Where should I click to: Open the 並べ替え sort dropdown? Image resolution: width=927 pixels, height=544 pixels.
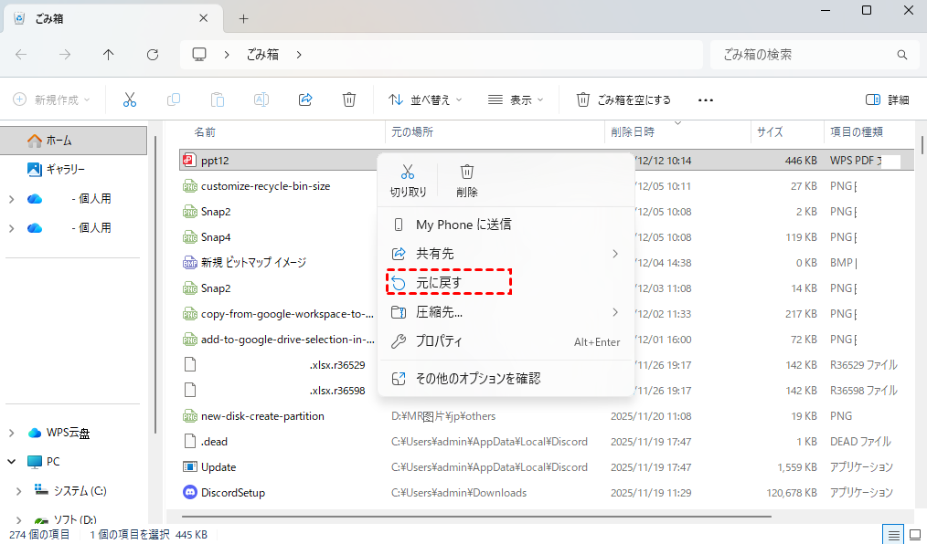click(425, 99)
